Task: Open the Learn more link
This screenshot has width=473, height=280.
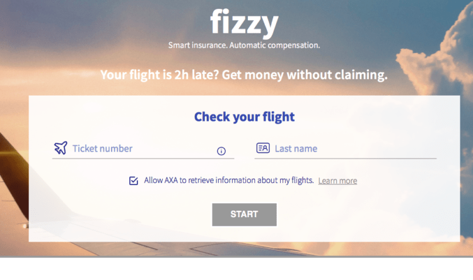Action: point(337,181)
